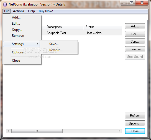Open the File menu
The image size is (151, 140).
[7, 11]
